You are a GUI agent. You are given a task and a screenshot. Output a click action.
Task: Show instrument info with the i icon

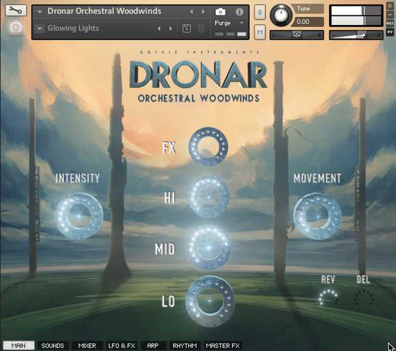[239, 12]
